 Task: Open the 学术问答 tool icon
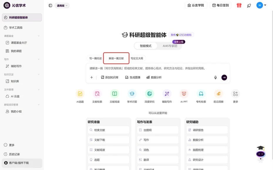tap(132, 94)
